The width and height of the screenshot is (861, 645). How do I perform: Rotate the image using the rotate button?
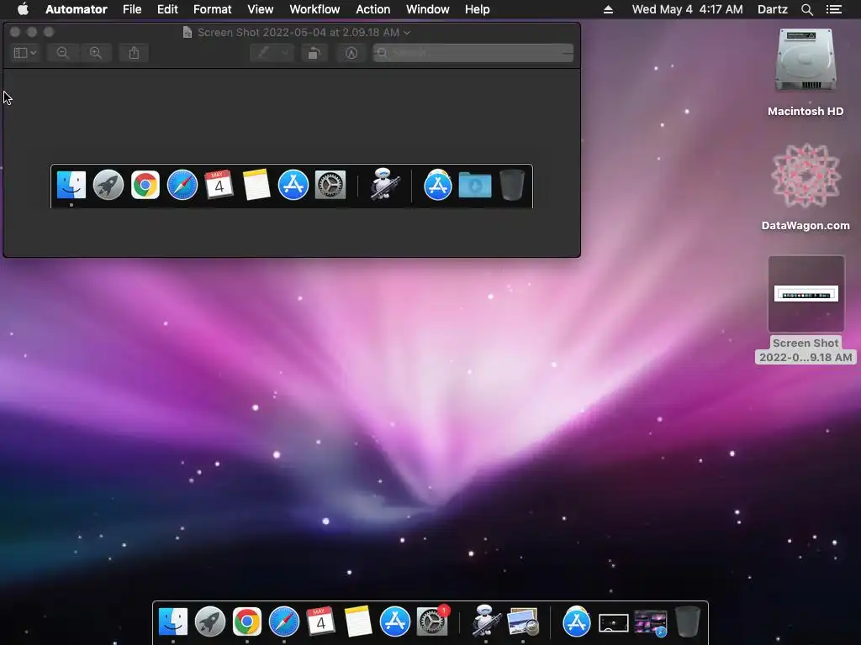[314, 53]
